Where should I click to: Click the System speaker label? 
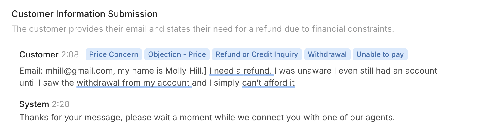34,104
